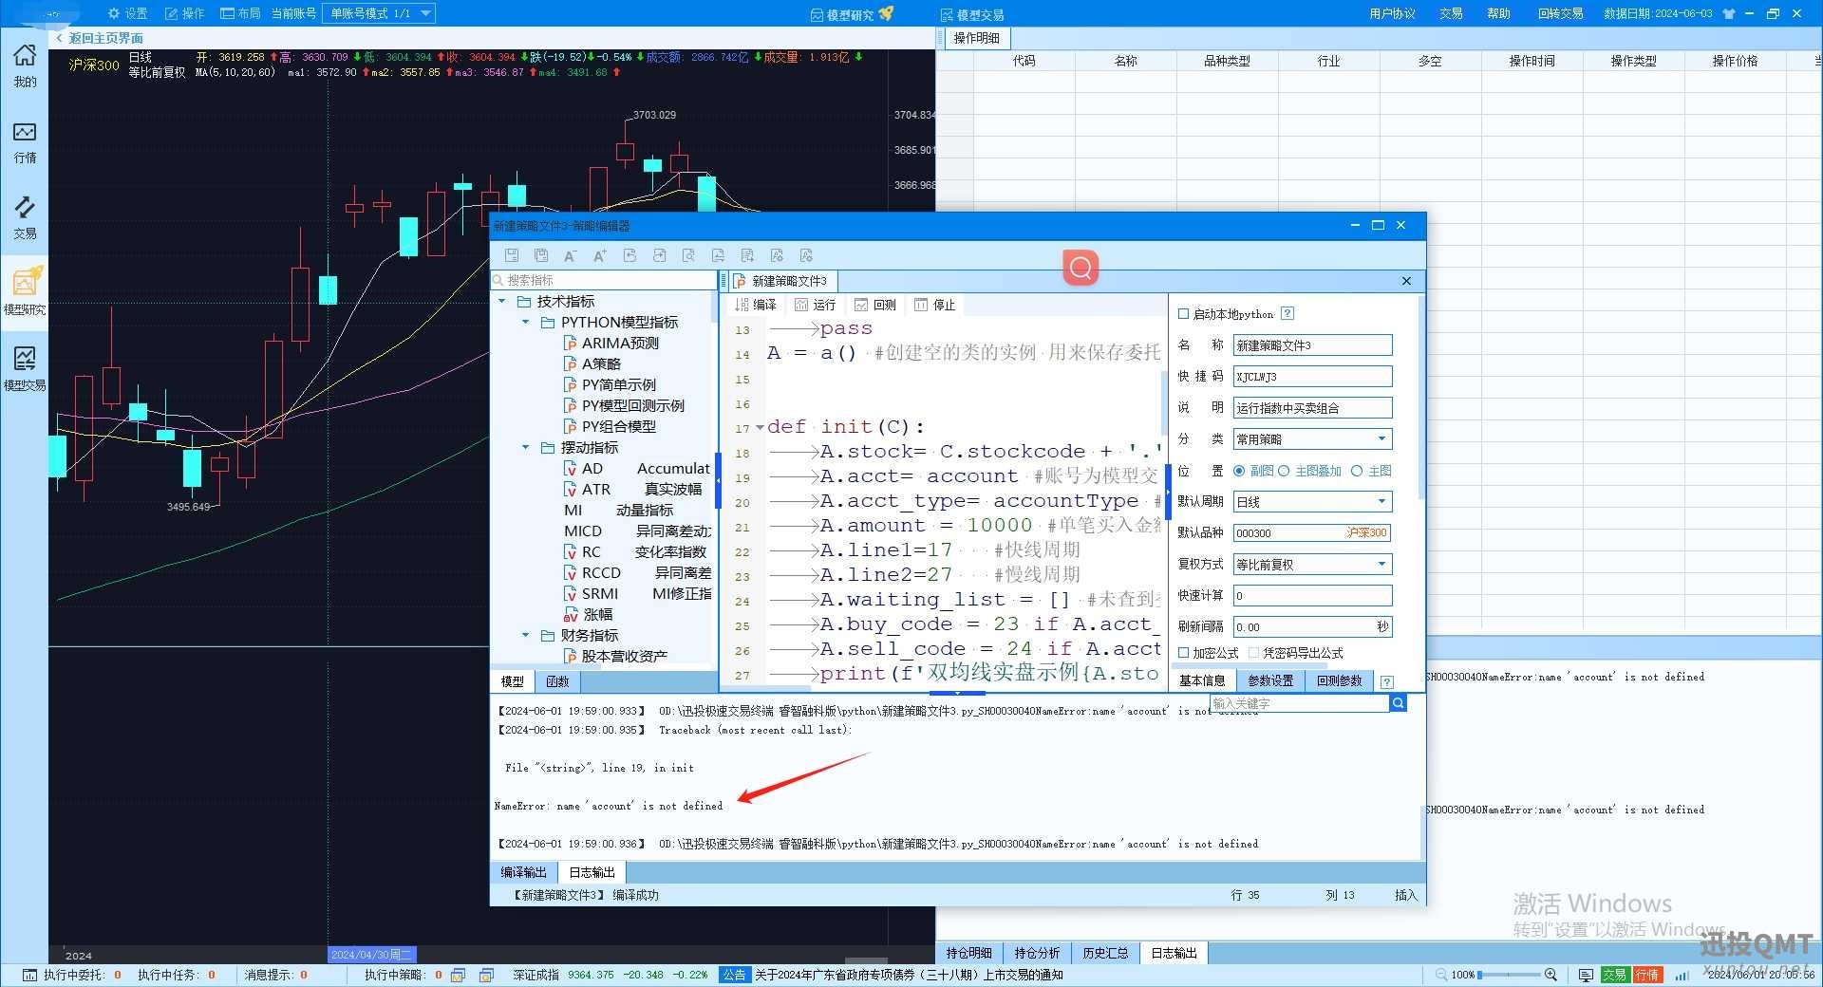Open the 单账号模式 dropdown in title bar
Screen dimensions: 1823x987
click(x=379, y=13)
